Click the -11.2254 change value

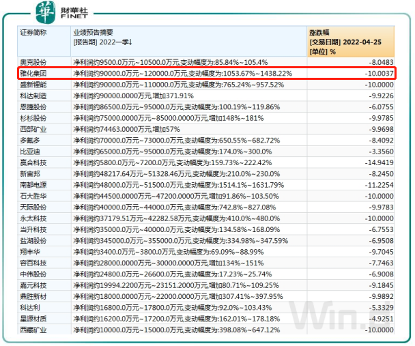coord(380,185)
